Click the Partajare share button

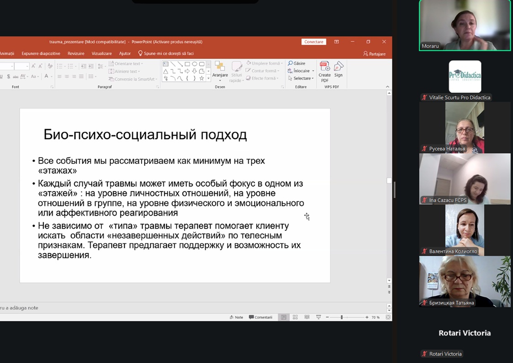click(374, 54)
